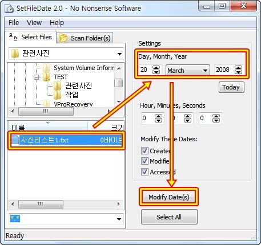Click the Scan Folder(s) tab folder icon
The width and height of the screenshot is (261, 245).
coord(63,38)
